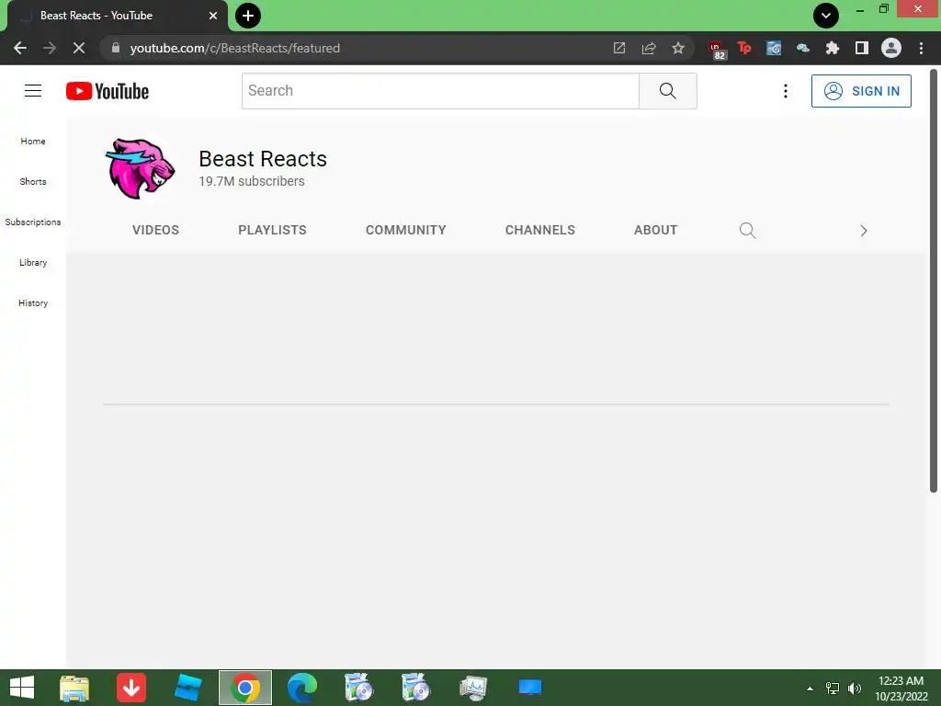The width and height of the screenshot is (941, 706).
Task: Click the channel search magnifier icon
Action: point(748,231)
